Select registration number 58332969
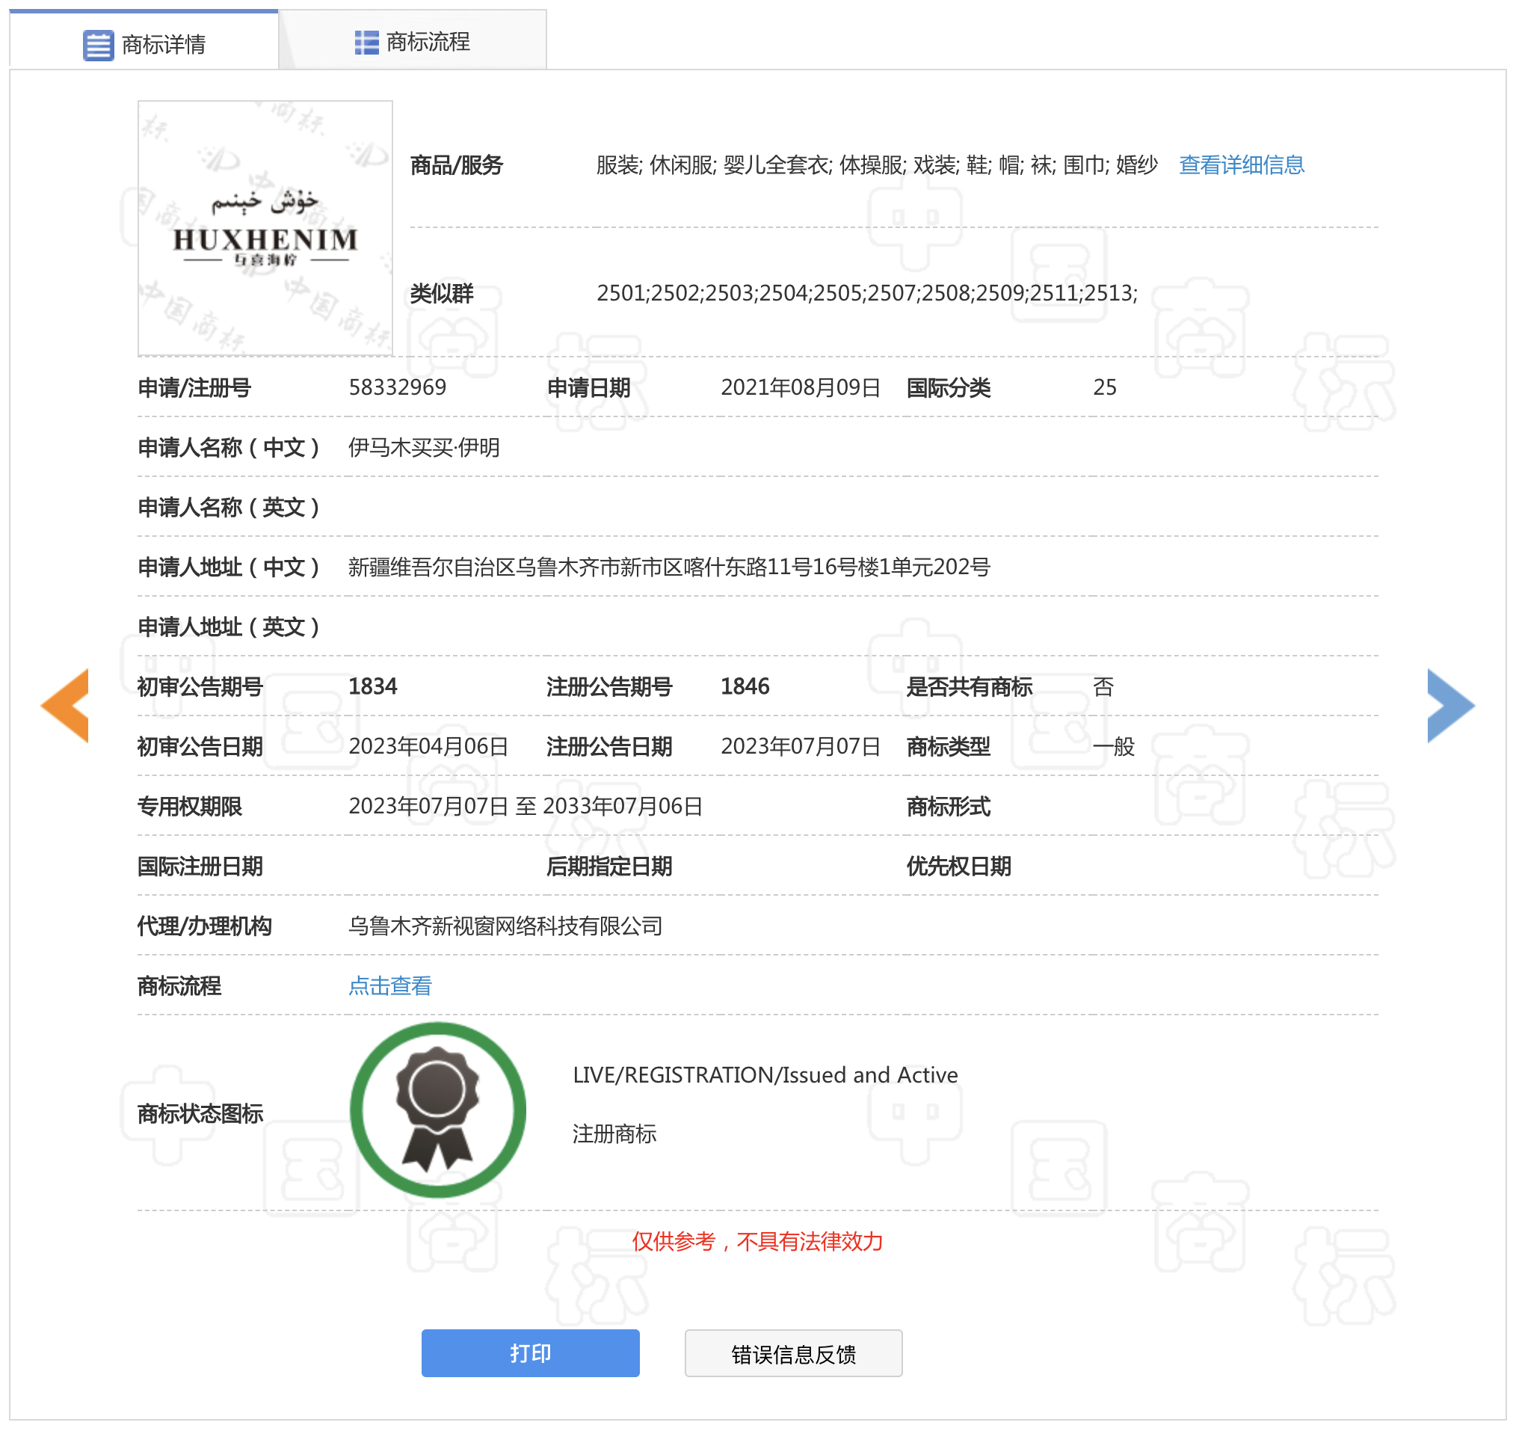Image resolution: width=1513 pixels, height=1431 pixels. 398,387
